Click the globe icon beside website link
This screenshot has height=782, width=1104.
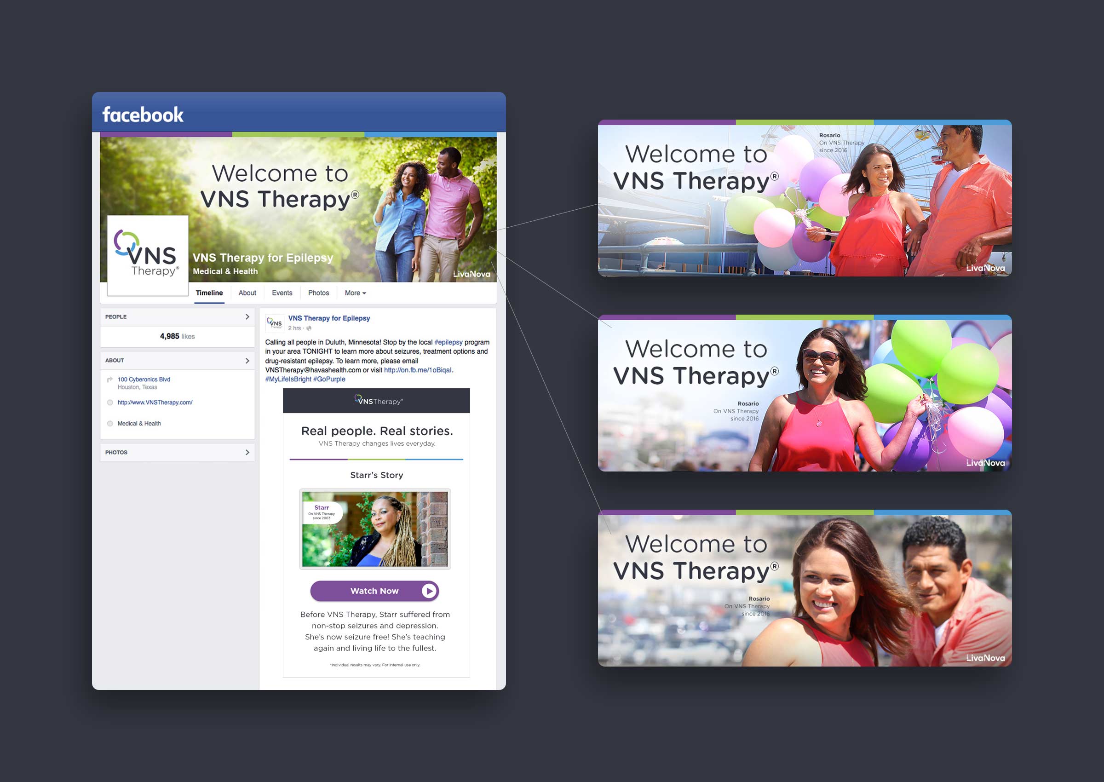110,402
